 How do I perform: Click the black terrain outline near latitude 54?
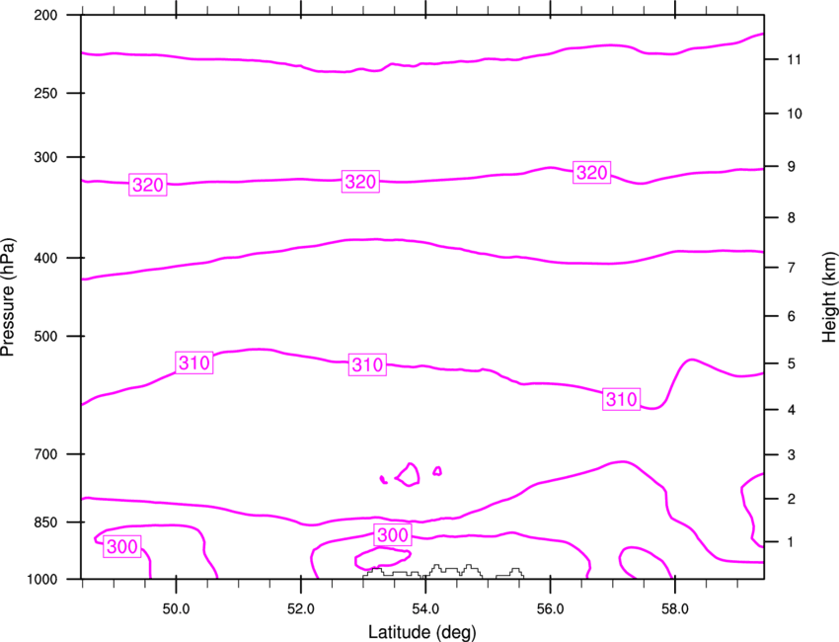(443, 572)
